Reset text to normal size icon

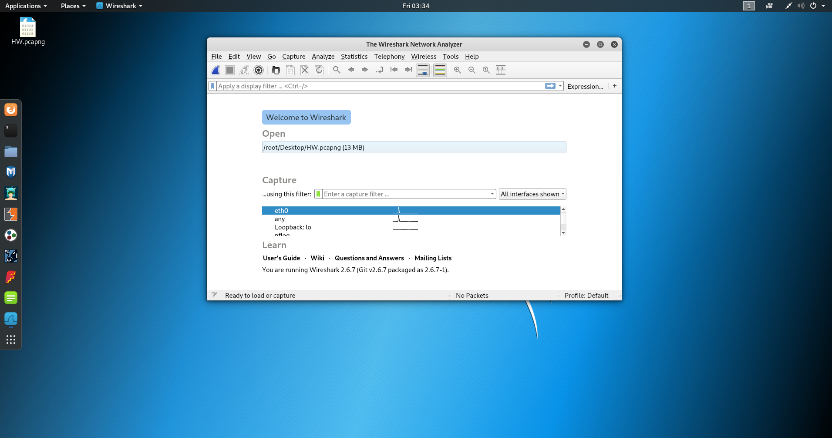tap(486, 70)
